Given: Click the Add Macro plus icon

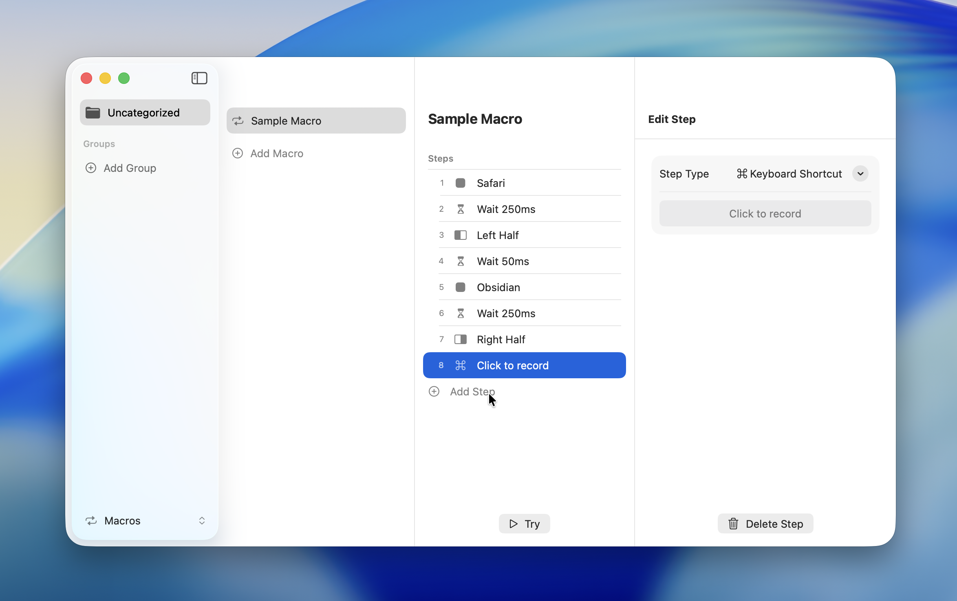Looking at the screenshot, I should [238, 154].
